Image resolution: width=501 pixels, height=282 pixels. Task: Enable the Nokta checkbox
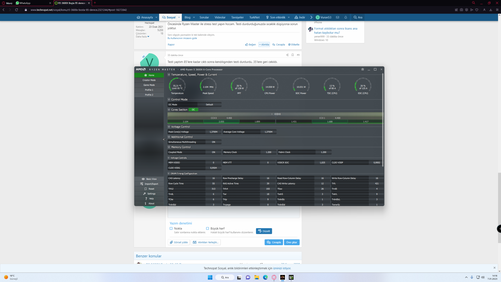tap(171, 228)
